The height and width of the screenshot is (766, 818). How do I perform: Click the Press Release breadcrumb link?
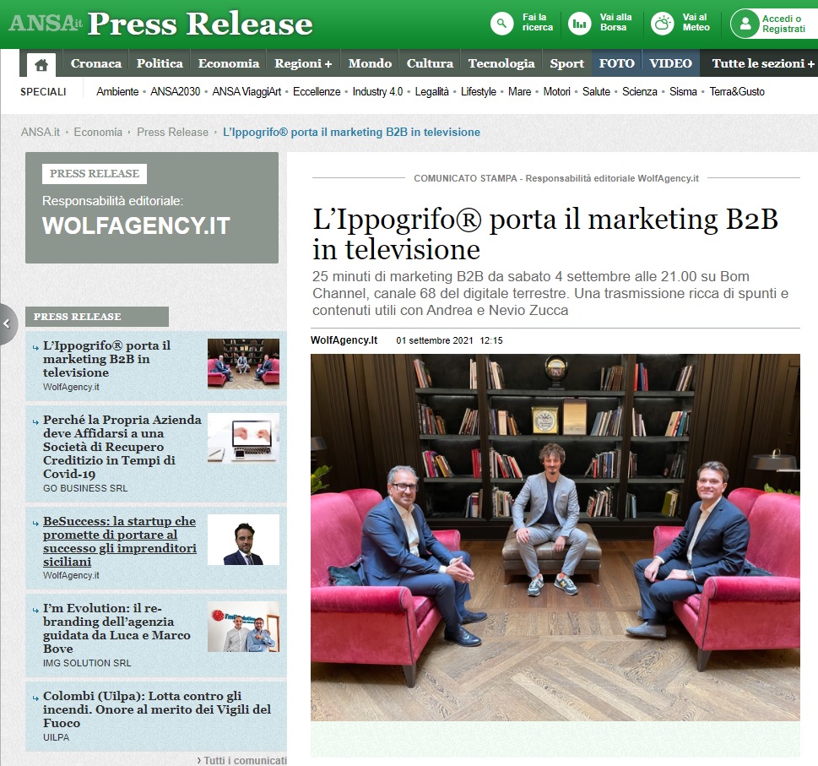(x=172, y=132)
